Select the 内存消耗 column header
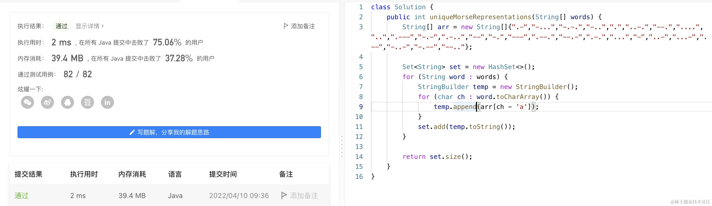The image size is (712, 206). [x=132, y=174]
